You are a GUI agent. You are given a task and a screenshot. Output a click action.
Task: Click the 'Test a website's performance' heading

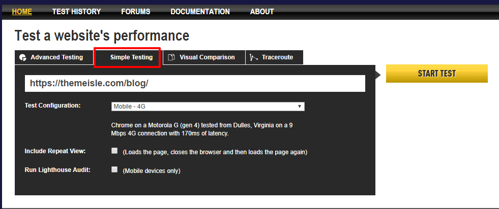(x=102, y=36)
